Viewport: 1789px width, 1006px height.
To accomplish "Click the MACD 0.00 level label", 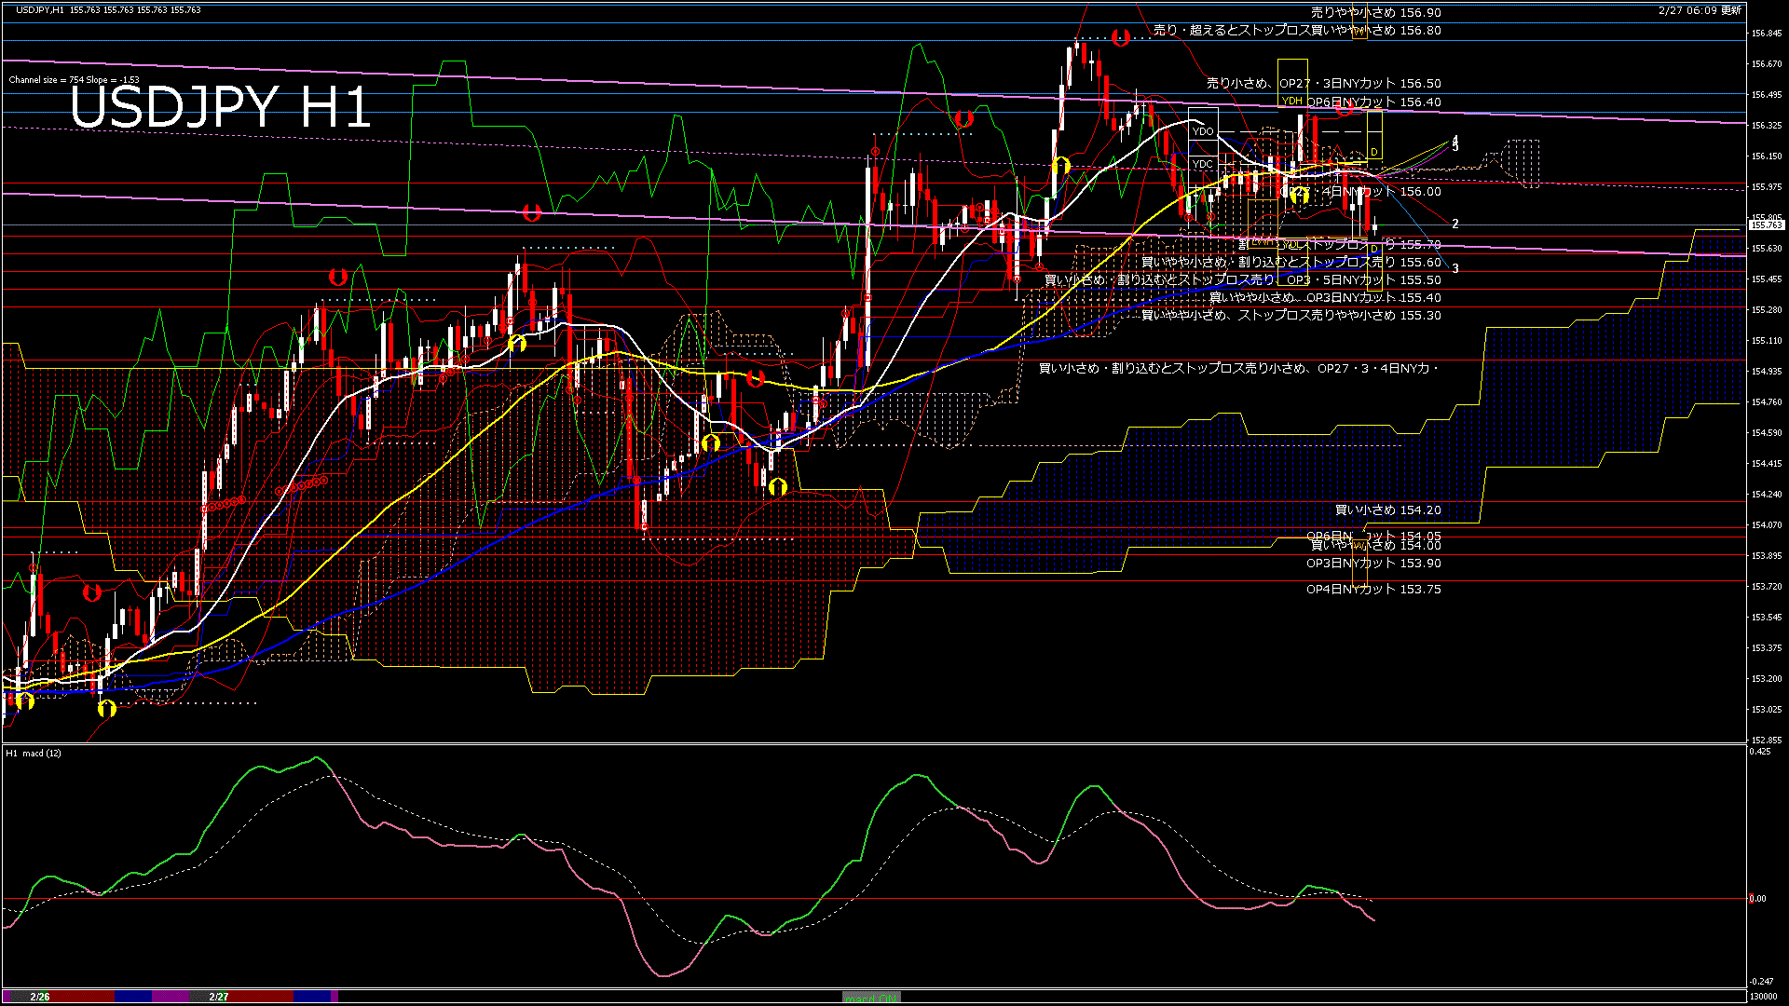I will (x=1757, y=899).
